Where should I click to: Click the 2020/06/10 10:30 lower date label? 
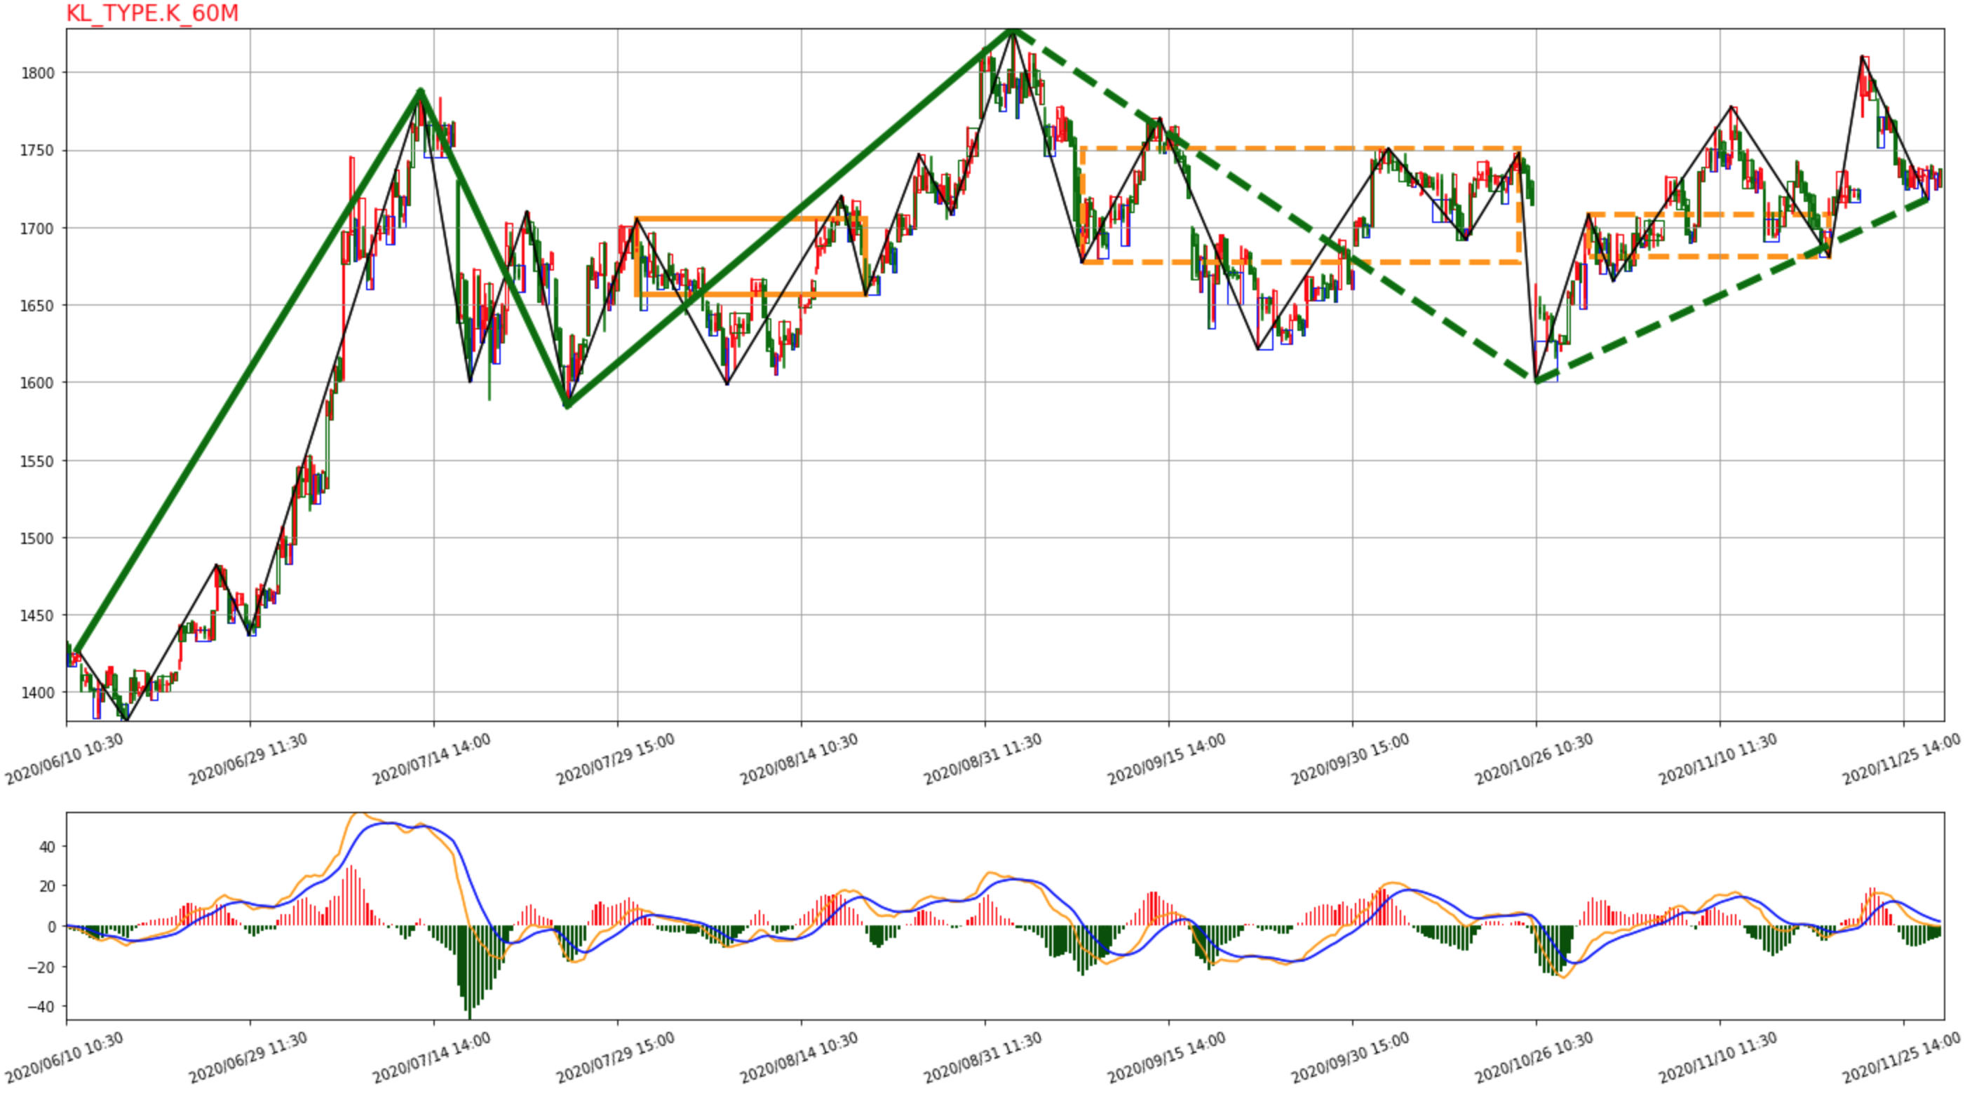pos(65,1058)
